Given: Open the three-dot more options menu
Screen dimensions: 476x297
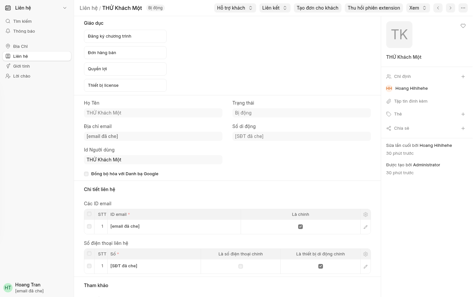Looking at the screenshot, I should click(463, 8).
